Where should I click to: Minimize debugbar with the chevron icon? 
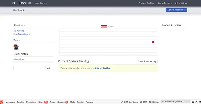click(x=196, y=102)
